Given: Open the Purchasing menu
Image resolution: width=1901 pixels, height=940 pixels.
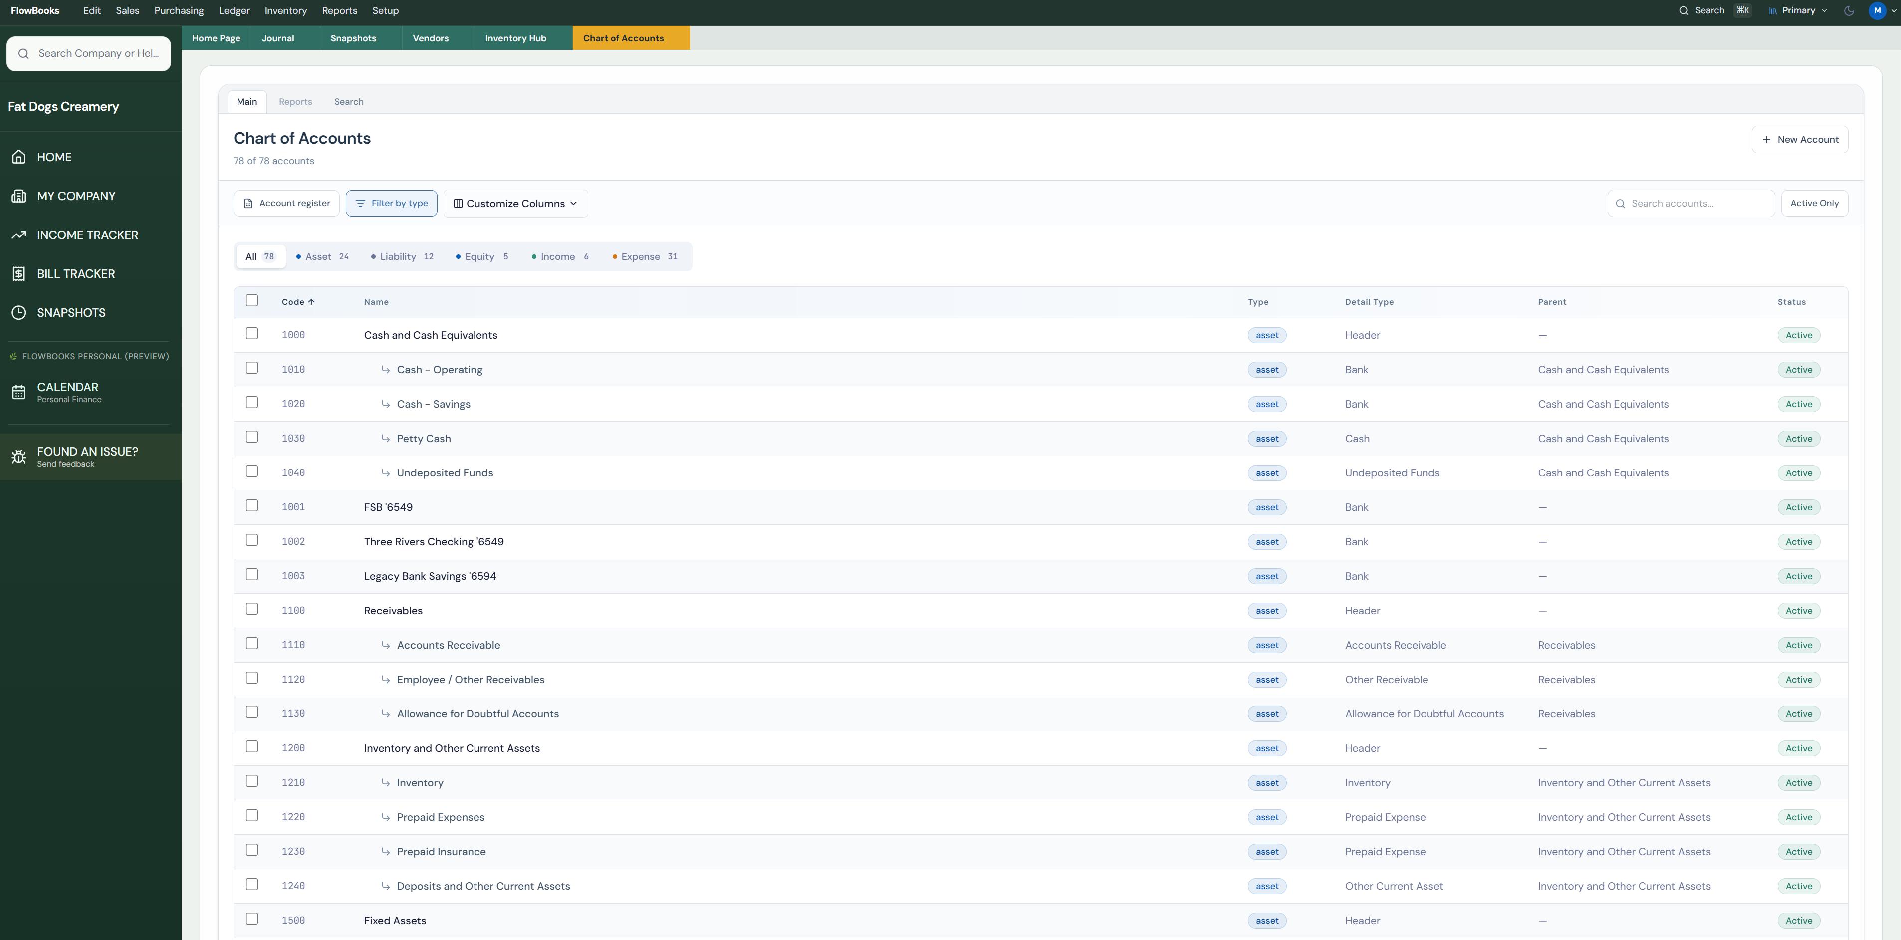Looking at the screenshot, I should pos(179,10).
